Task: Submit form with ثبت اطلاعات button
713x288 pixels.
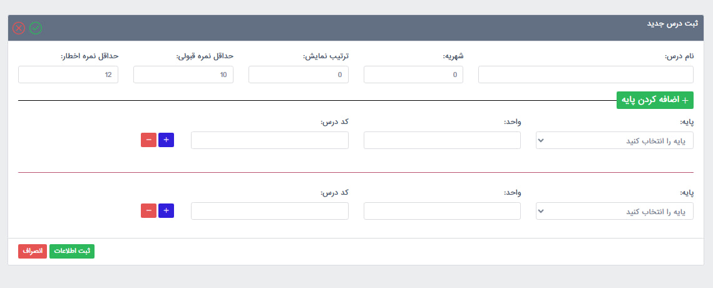Action: click(x=72, y=251)
